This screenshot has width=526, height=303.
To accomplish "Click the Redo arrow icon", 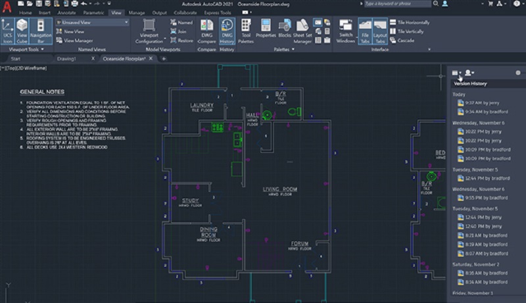I will (97, 4).
